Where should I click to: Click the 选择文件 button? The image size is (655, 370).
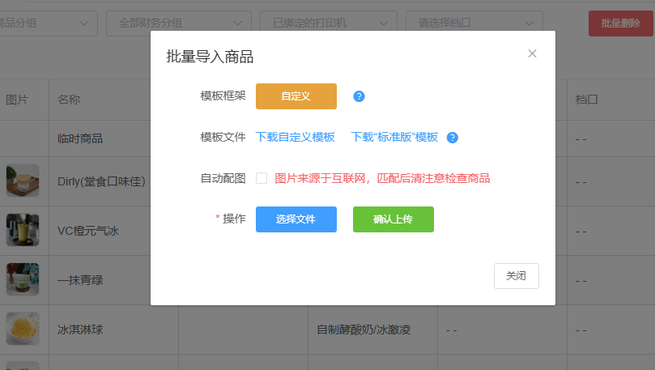click(x=296, y=219)
